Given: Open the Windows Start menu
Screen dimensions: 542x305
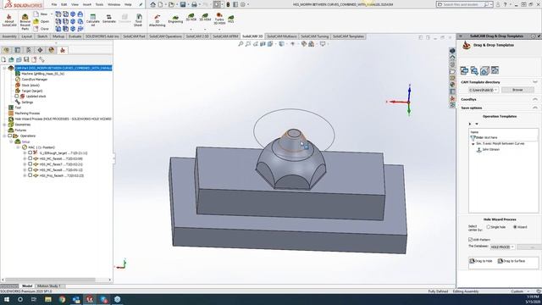Looking at the screenshot, I should pos(7,299).
